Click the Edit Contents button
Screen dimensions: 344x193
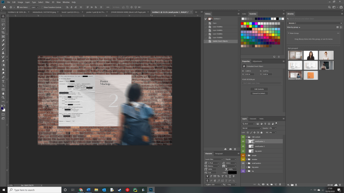point(259,89)
